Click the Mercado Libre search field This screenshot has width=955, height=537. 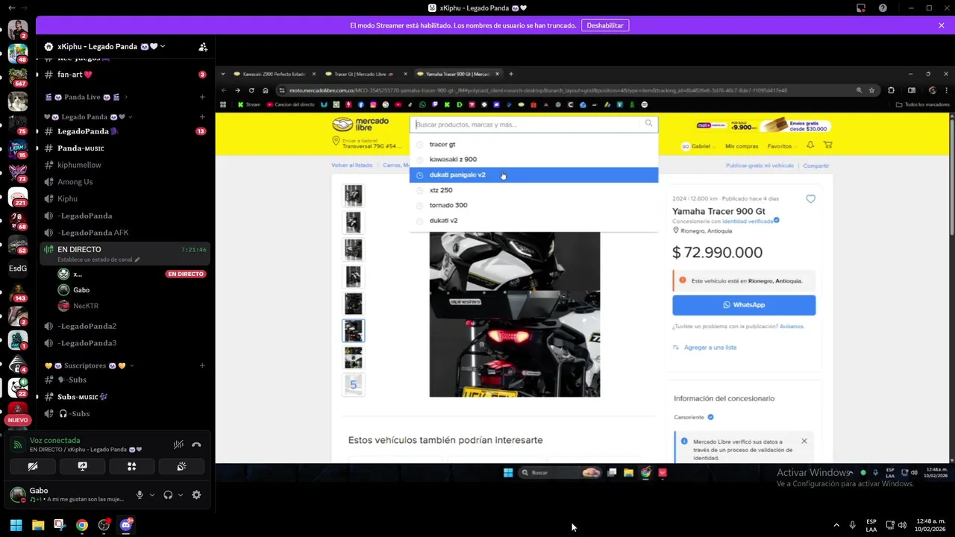(x=533, y=125)
